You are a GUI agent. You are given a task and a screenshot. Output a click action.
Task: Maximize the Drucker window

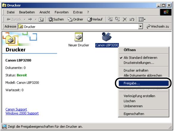click(x=164, y=5)
